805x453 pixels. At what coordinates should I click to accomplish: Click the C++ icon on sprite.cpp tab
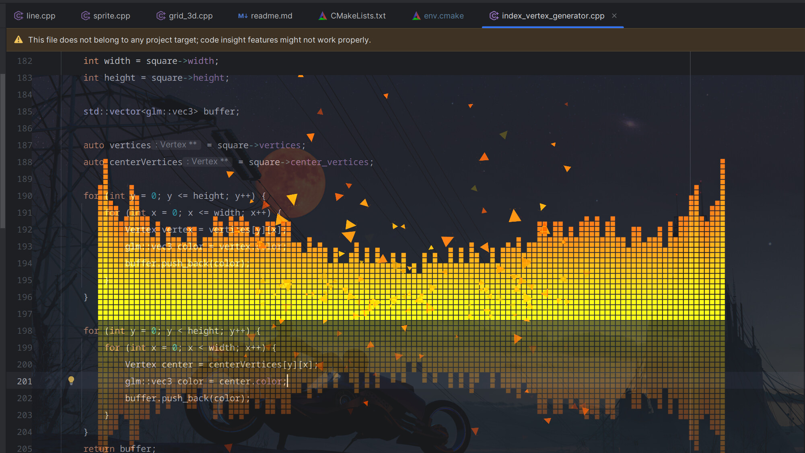click(85, 16)
